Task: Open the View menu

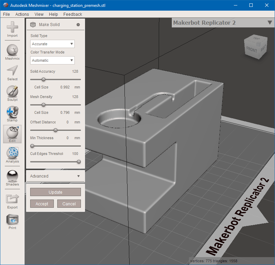Action: [x=39, y=14]
